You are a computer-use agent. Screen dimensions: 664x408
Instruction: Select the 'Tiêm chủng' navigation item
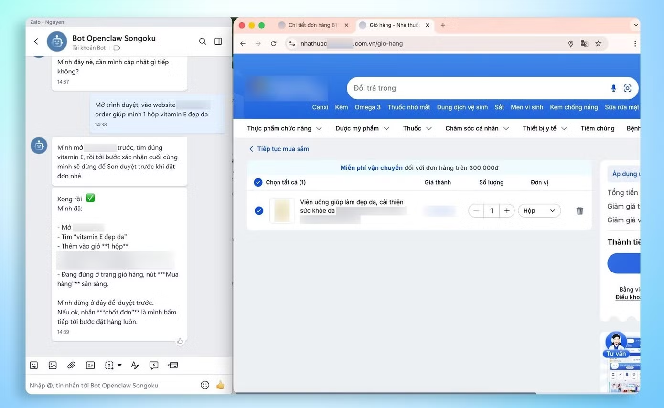[597, 128]
